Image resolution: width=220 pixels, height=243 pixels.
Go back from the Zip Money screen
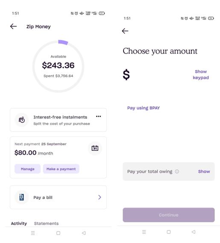tap(14, 27)
